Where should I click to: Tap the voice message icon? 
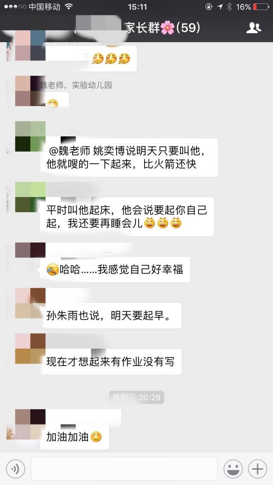click(15, 469)
